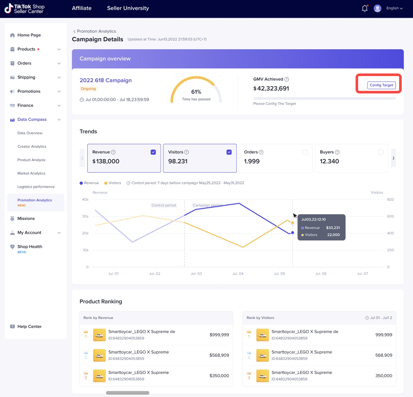Click the Help Center sidebar icon
The image size is (413, 397).
pos(12,326)
